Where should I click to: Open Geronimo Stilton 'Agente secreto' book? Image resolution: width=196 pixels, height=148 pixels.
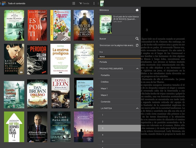pos(60,25)
